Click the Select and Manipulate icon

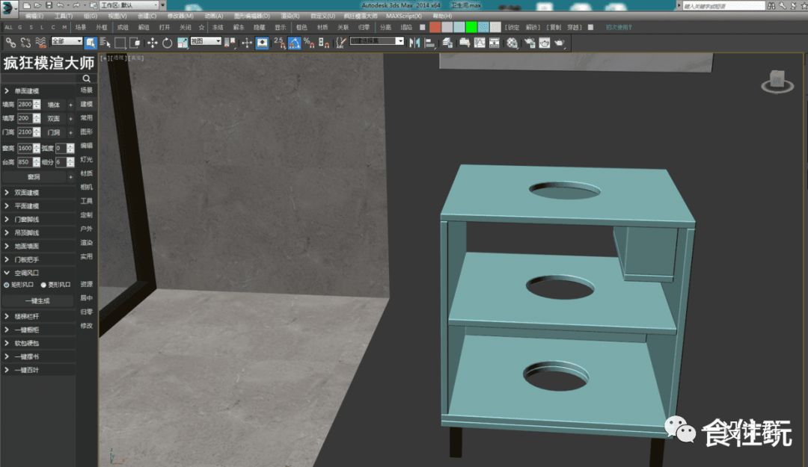click(247, 43)
